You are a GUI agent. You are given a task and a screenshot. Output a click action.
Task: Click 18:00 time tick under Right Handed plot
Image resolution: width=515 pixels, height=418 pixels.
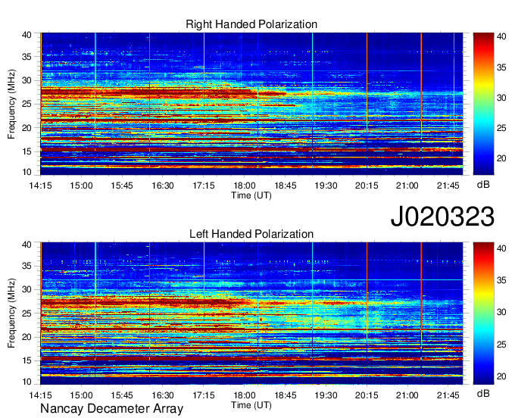[245, 186]
